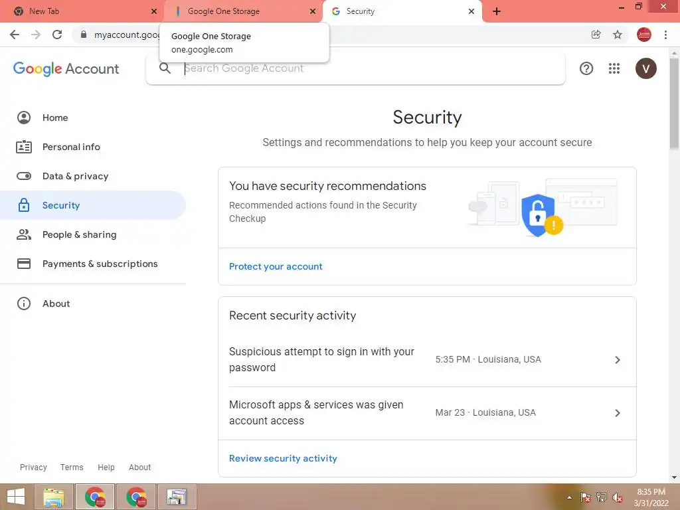Show hidden tray icons arrow
This screenshot has width=680, height=510.
click(569, 497)
